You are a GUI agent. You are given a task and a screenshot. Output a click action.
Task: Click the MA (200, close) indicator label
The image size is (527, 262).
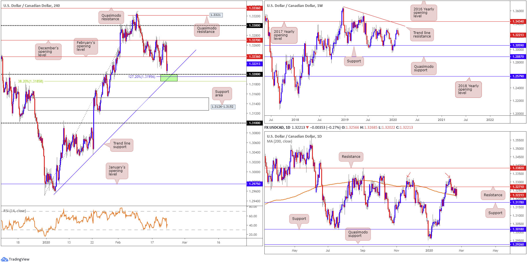pyautogui.click(x=279, y=141)
